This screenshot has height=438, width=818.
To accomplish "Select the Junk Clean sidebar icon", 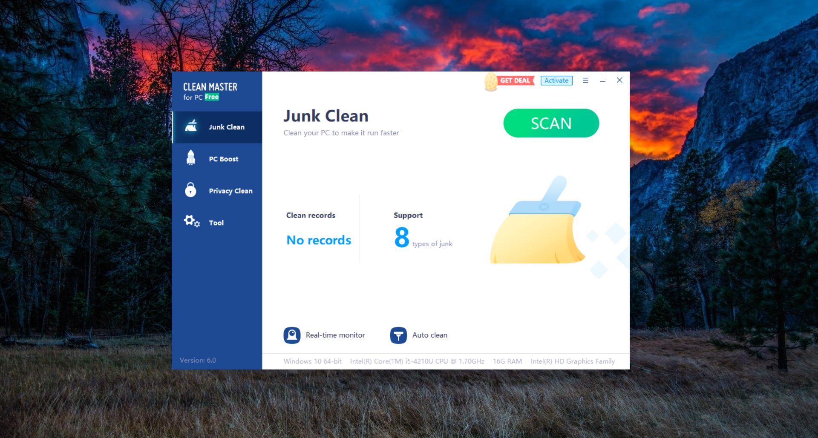I will tap(191, 126).
